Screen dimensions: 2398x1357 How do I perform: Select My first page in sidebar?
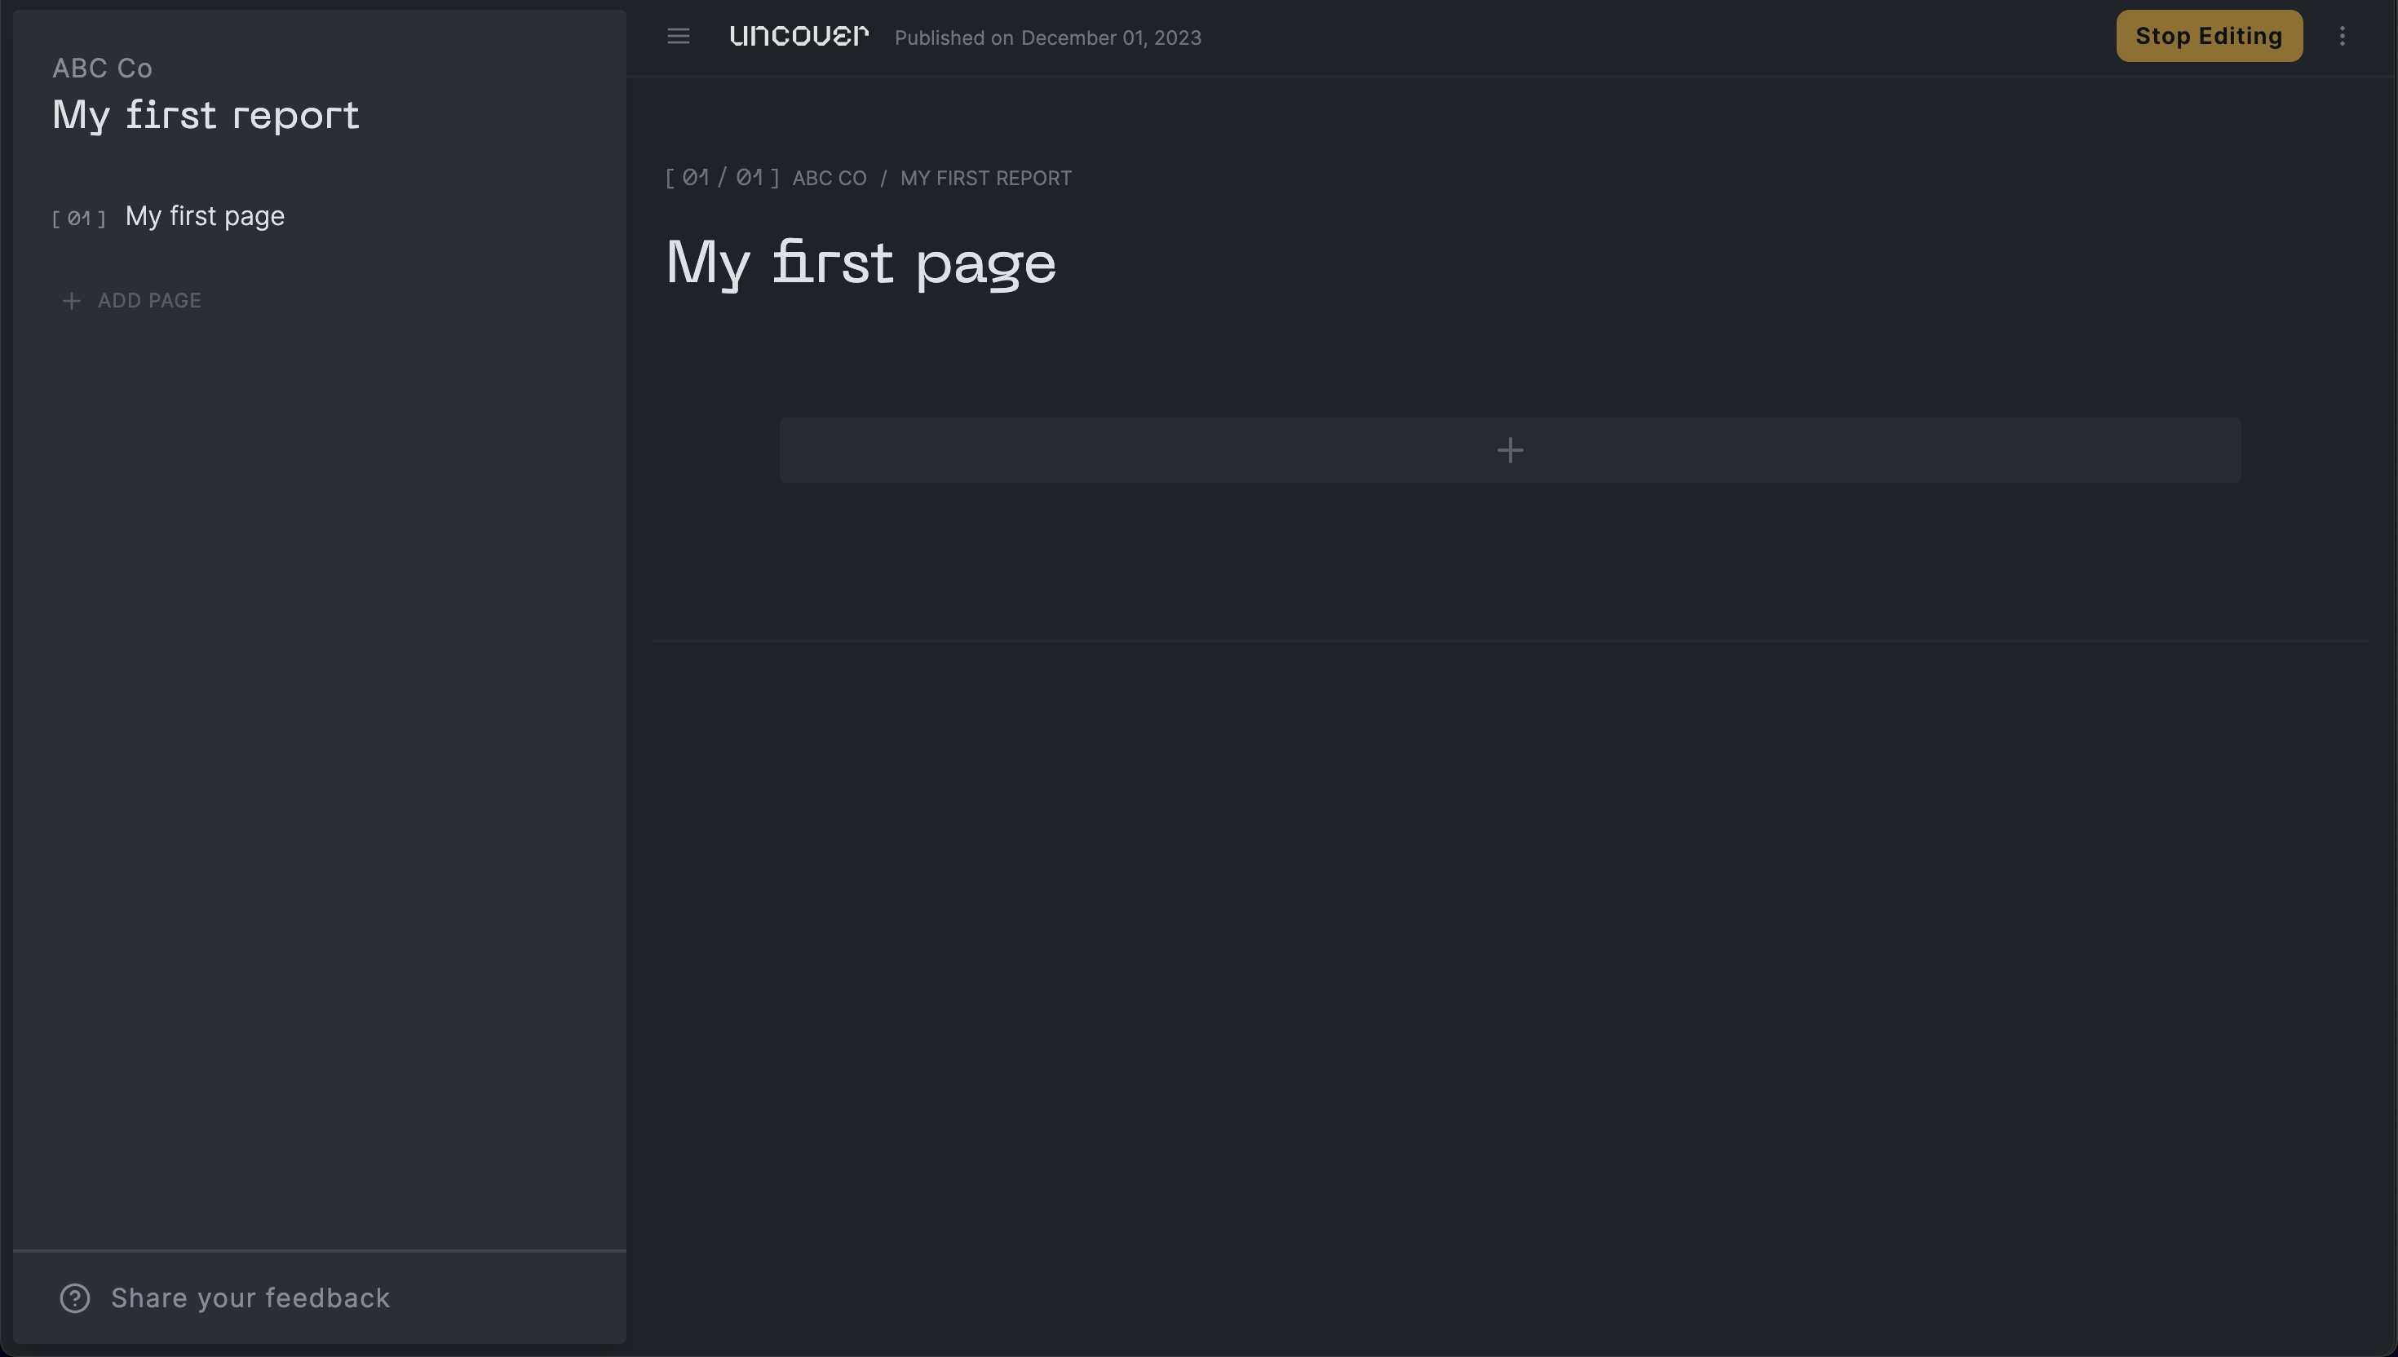click(x=205, y=216)
